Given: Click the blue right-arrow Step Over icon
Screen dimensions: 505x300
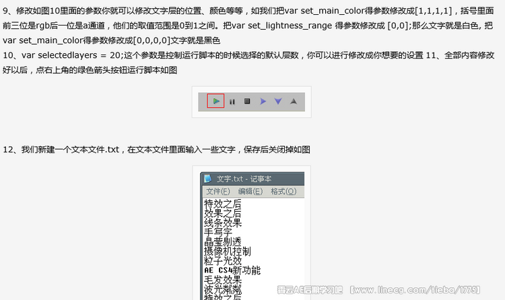Looking at the screenshot, I should click(263, 102).
